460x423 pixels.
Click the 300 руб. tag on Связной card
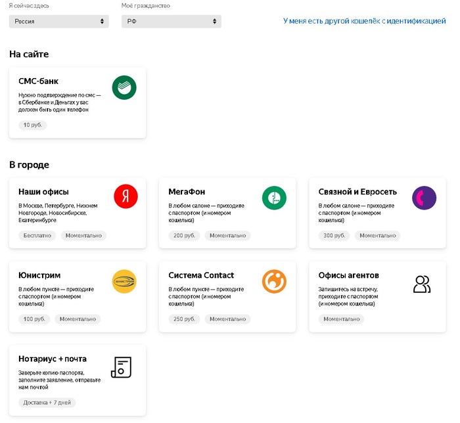(333, 235)
